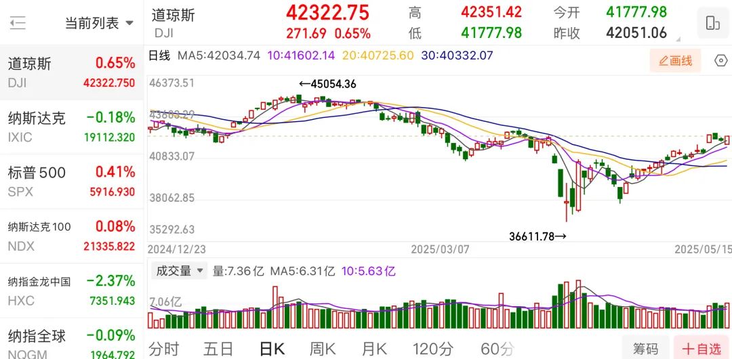Click the 今开 value 41777.98

(636, 12)
